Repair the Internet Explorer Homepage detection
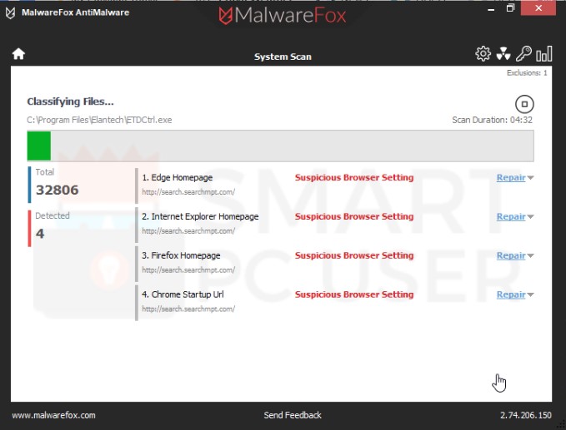 pos(511,216)
